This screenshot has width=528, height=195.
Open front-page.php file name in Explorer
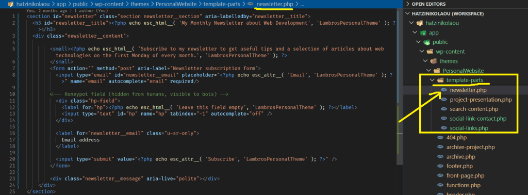coord(466,176)
